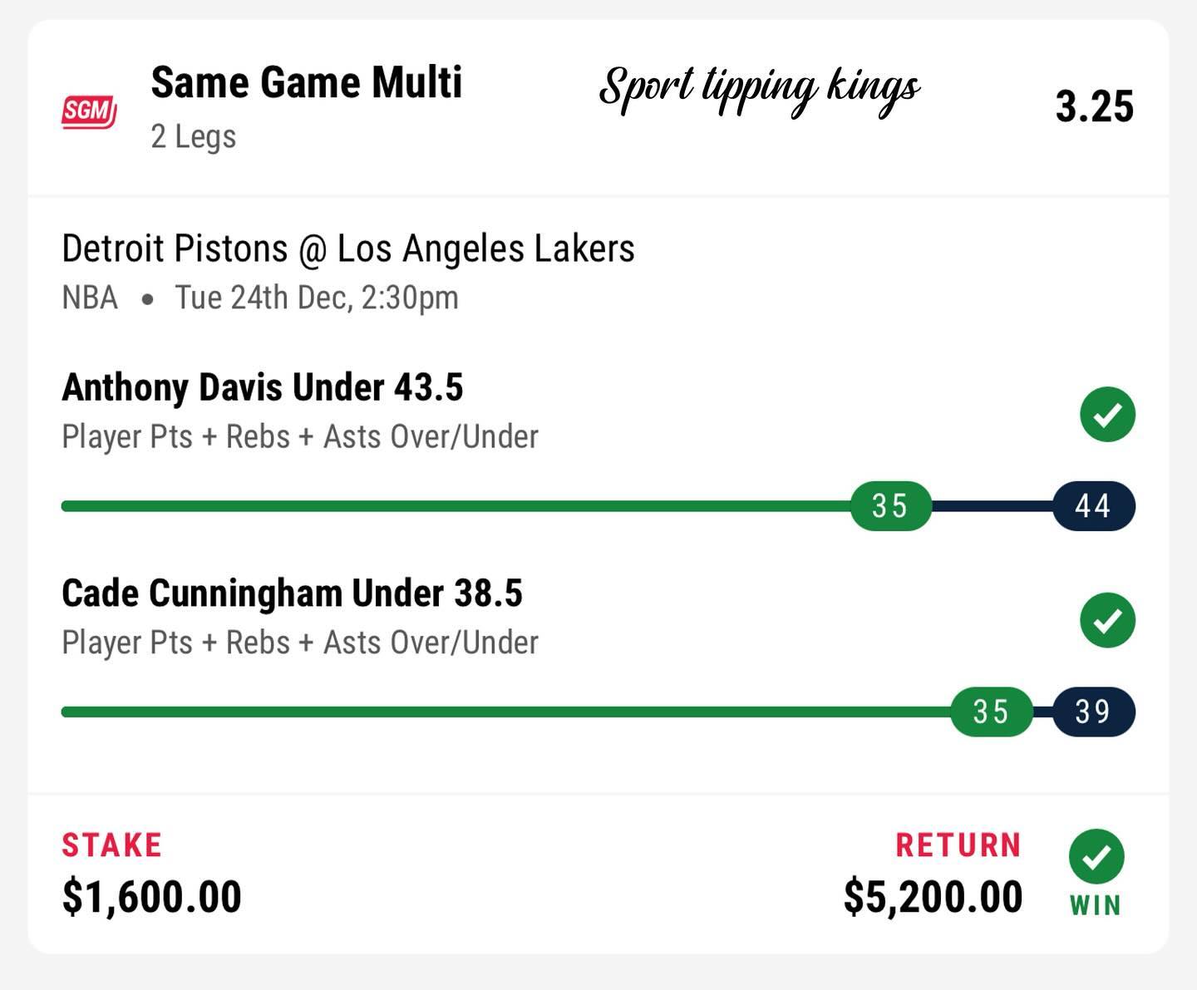Select the green 35 marker on Davis bar
Image resolution: width=1197 pixels, height=990 pixels.
click(x=890, y=505)
